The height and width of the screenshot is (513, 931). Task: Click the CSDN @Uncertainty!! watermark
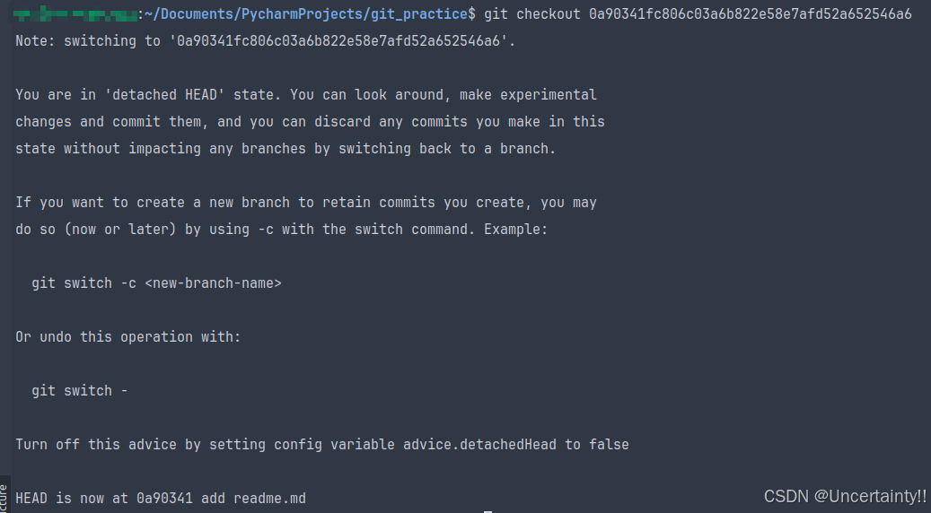click(x=845, y=496)
